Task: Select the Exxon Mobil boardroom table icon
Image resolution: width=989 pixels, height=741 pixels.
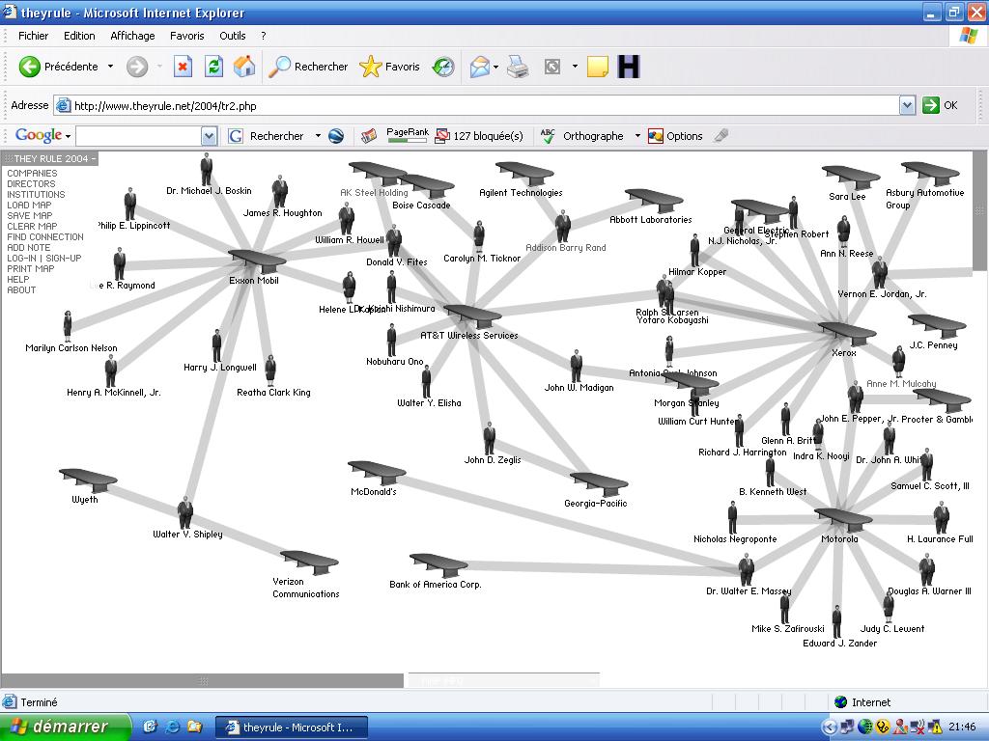Action: click(257, 261)
